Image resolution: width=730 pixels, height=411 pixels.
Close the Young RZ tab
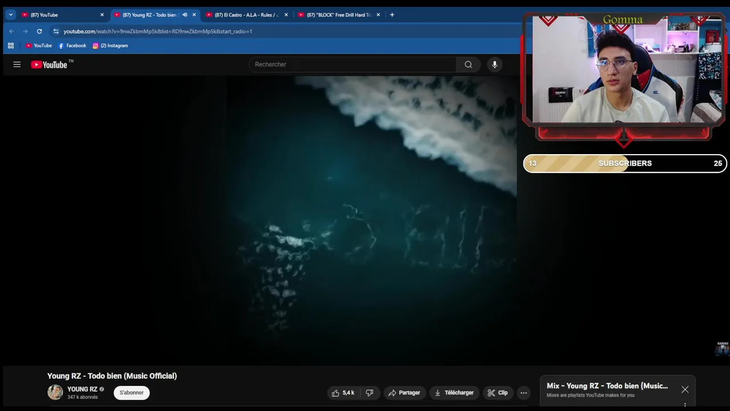[x=194, y=15]
